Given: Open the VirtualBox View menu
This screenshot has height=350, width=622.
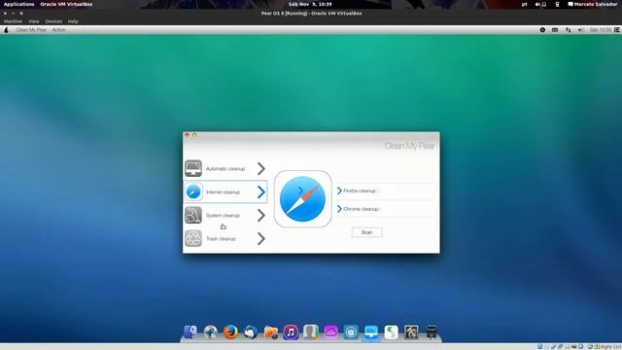Looking at the screenshot, I should coord(34,21).
